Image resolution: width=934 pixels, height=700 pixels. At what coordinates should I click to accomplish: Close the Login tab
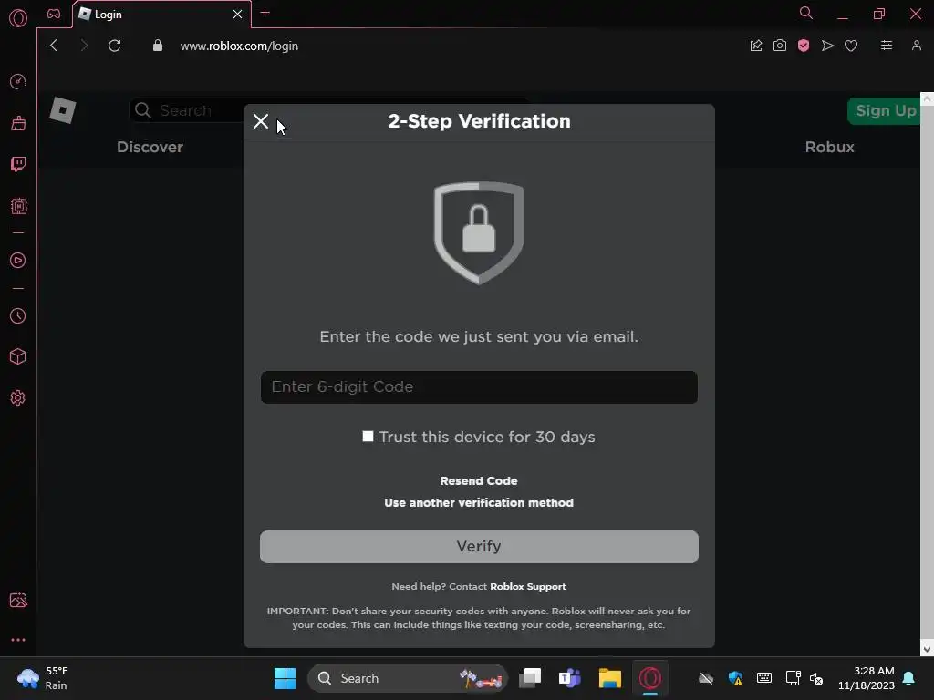click(238, 15)
